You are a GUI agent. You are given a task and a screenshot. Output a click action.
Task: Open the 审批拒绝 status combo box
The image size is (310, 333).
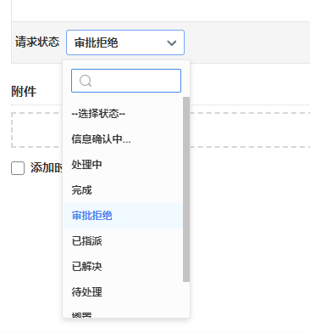click(x=125, y=42)
